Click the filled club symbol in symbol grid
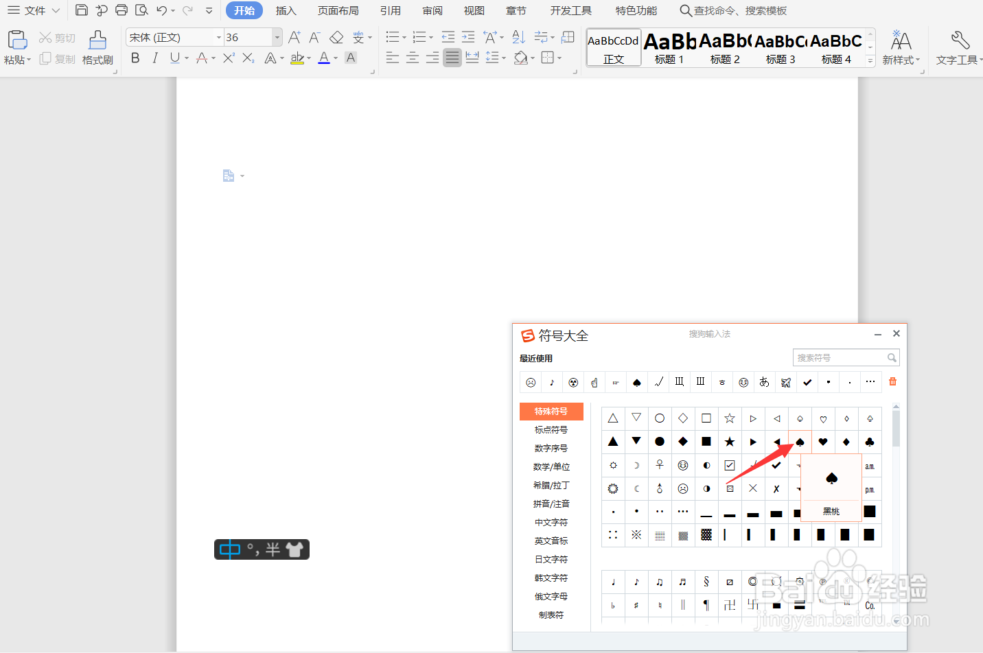This screenshot has width=983, height=653. coord(870,442)
